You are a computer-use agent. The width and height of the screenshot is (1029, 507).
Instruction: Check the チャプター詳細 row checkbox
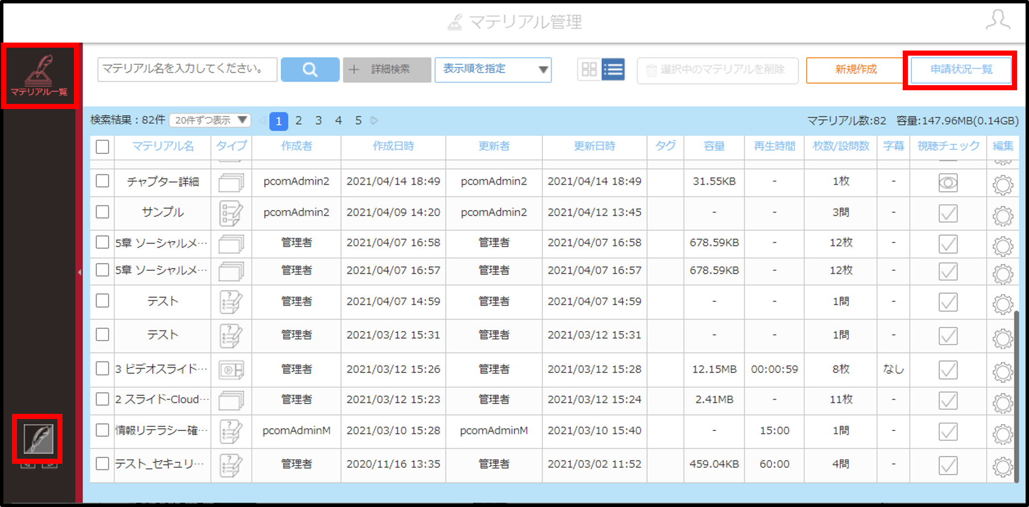point(102,181)
